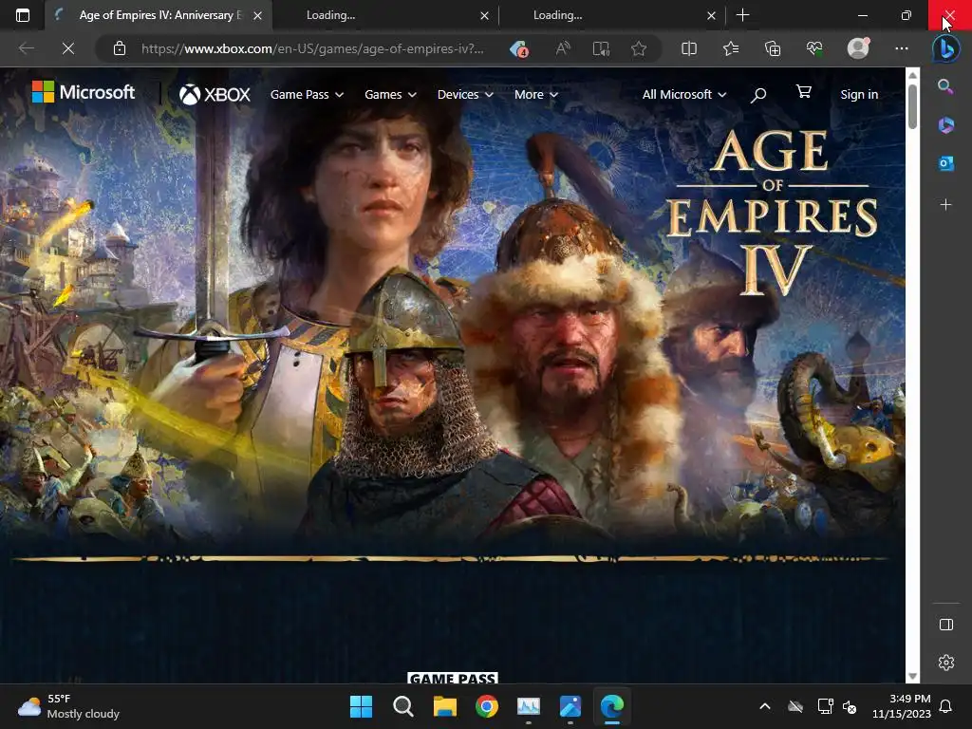The image size is (972, 729).
Task: Click the Xbox logo
Action: (215, 94)
